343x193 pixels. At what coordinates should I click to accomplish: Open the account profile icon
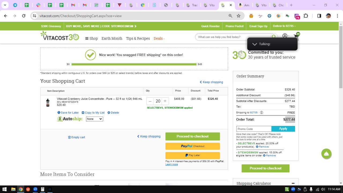point(285,36)
